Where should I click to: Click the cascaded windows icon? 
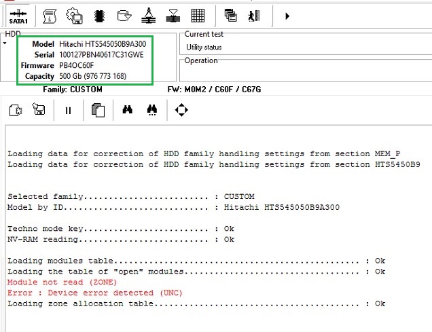click(x=230, y=15)
